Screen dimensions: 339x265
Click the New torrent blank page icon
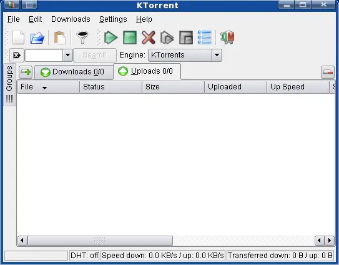click(x=18, y=37)
